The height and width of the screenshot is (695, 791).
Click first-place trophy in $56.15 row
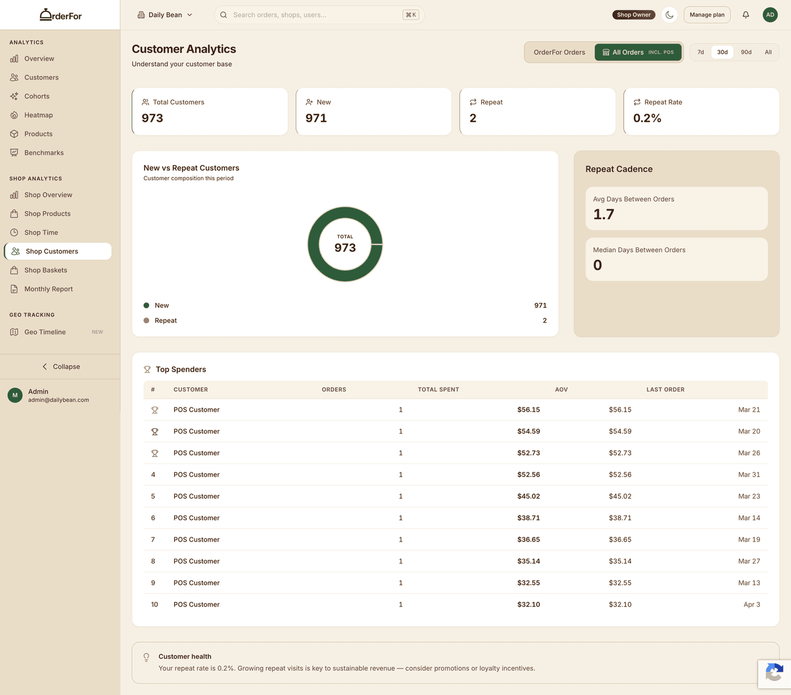pyautogui.click(x=154, y=410)
